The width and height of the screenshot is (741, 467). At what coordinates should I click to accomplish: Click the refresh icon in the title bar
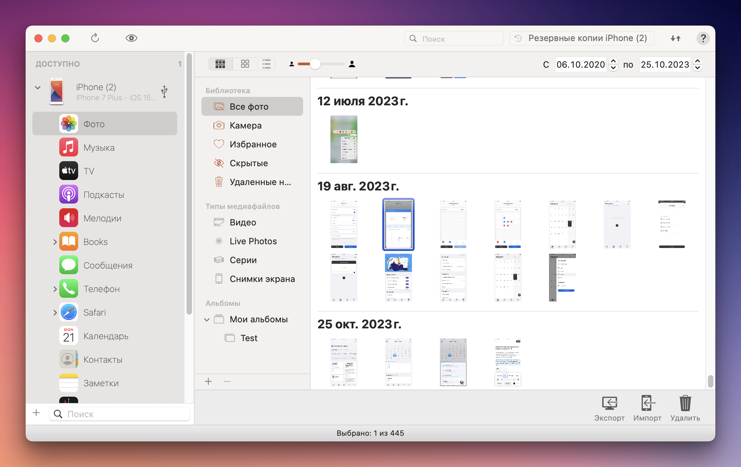[95, 38]
